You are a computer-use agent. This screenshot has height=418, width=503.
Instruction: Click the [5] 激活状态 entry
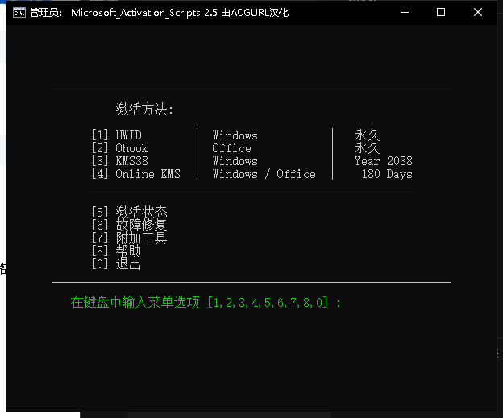[x=129, y=212]
